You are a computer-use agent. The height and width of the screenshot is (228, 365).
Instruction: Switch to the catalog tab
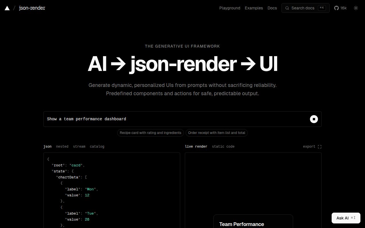(97, 146)
